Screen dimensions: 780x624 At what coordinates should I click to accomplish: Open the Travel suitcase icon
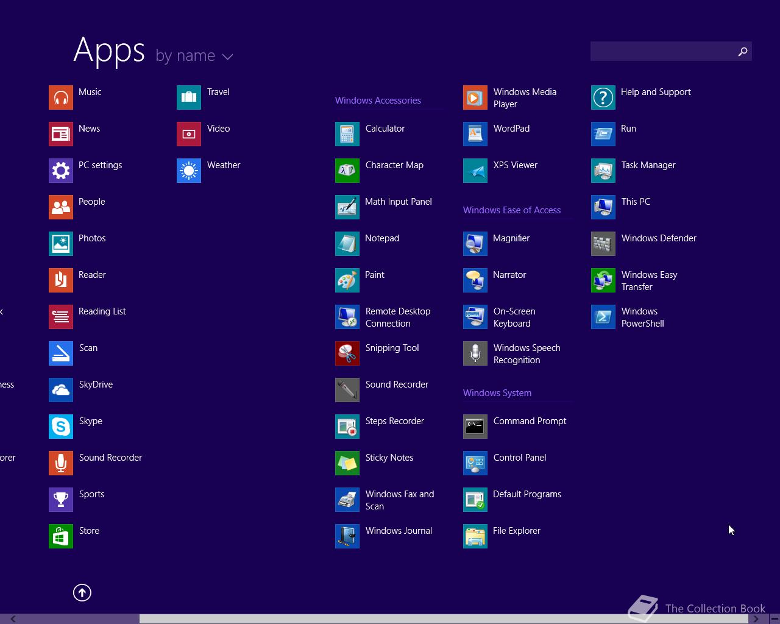[x=189, y=97]
